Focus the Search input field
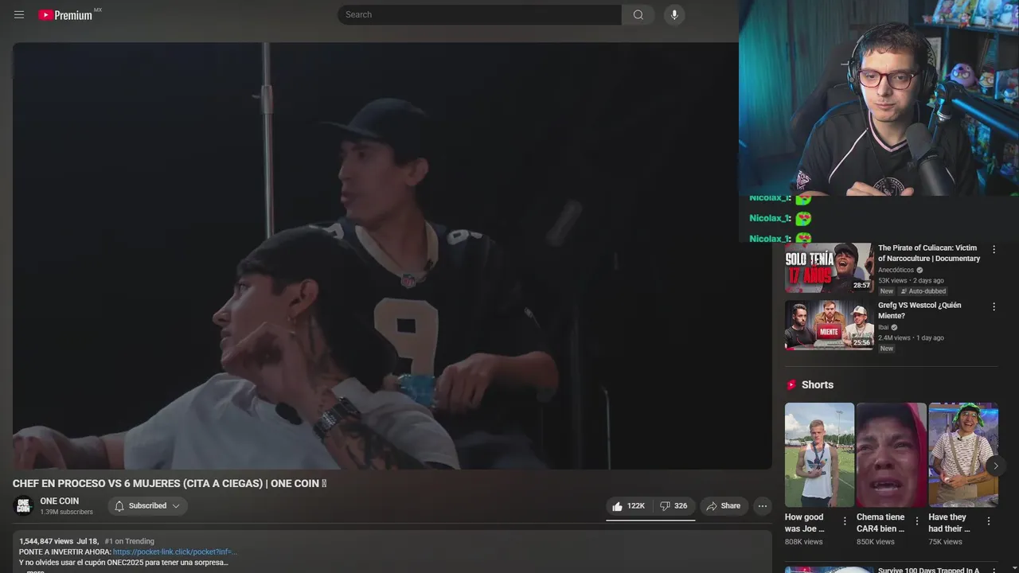This screenshot has height=573, width=1019. 479,14
